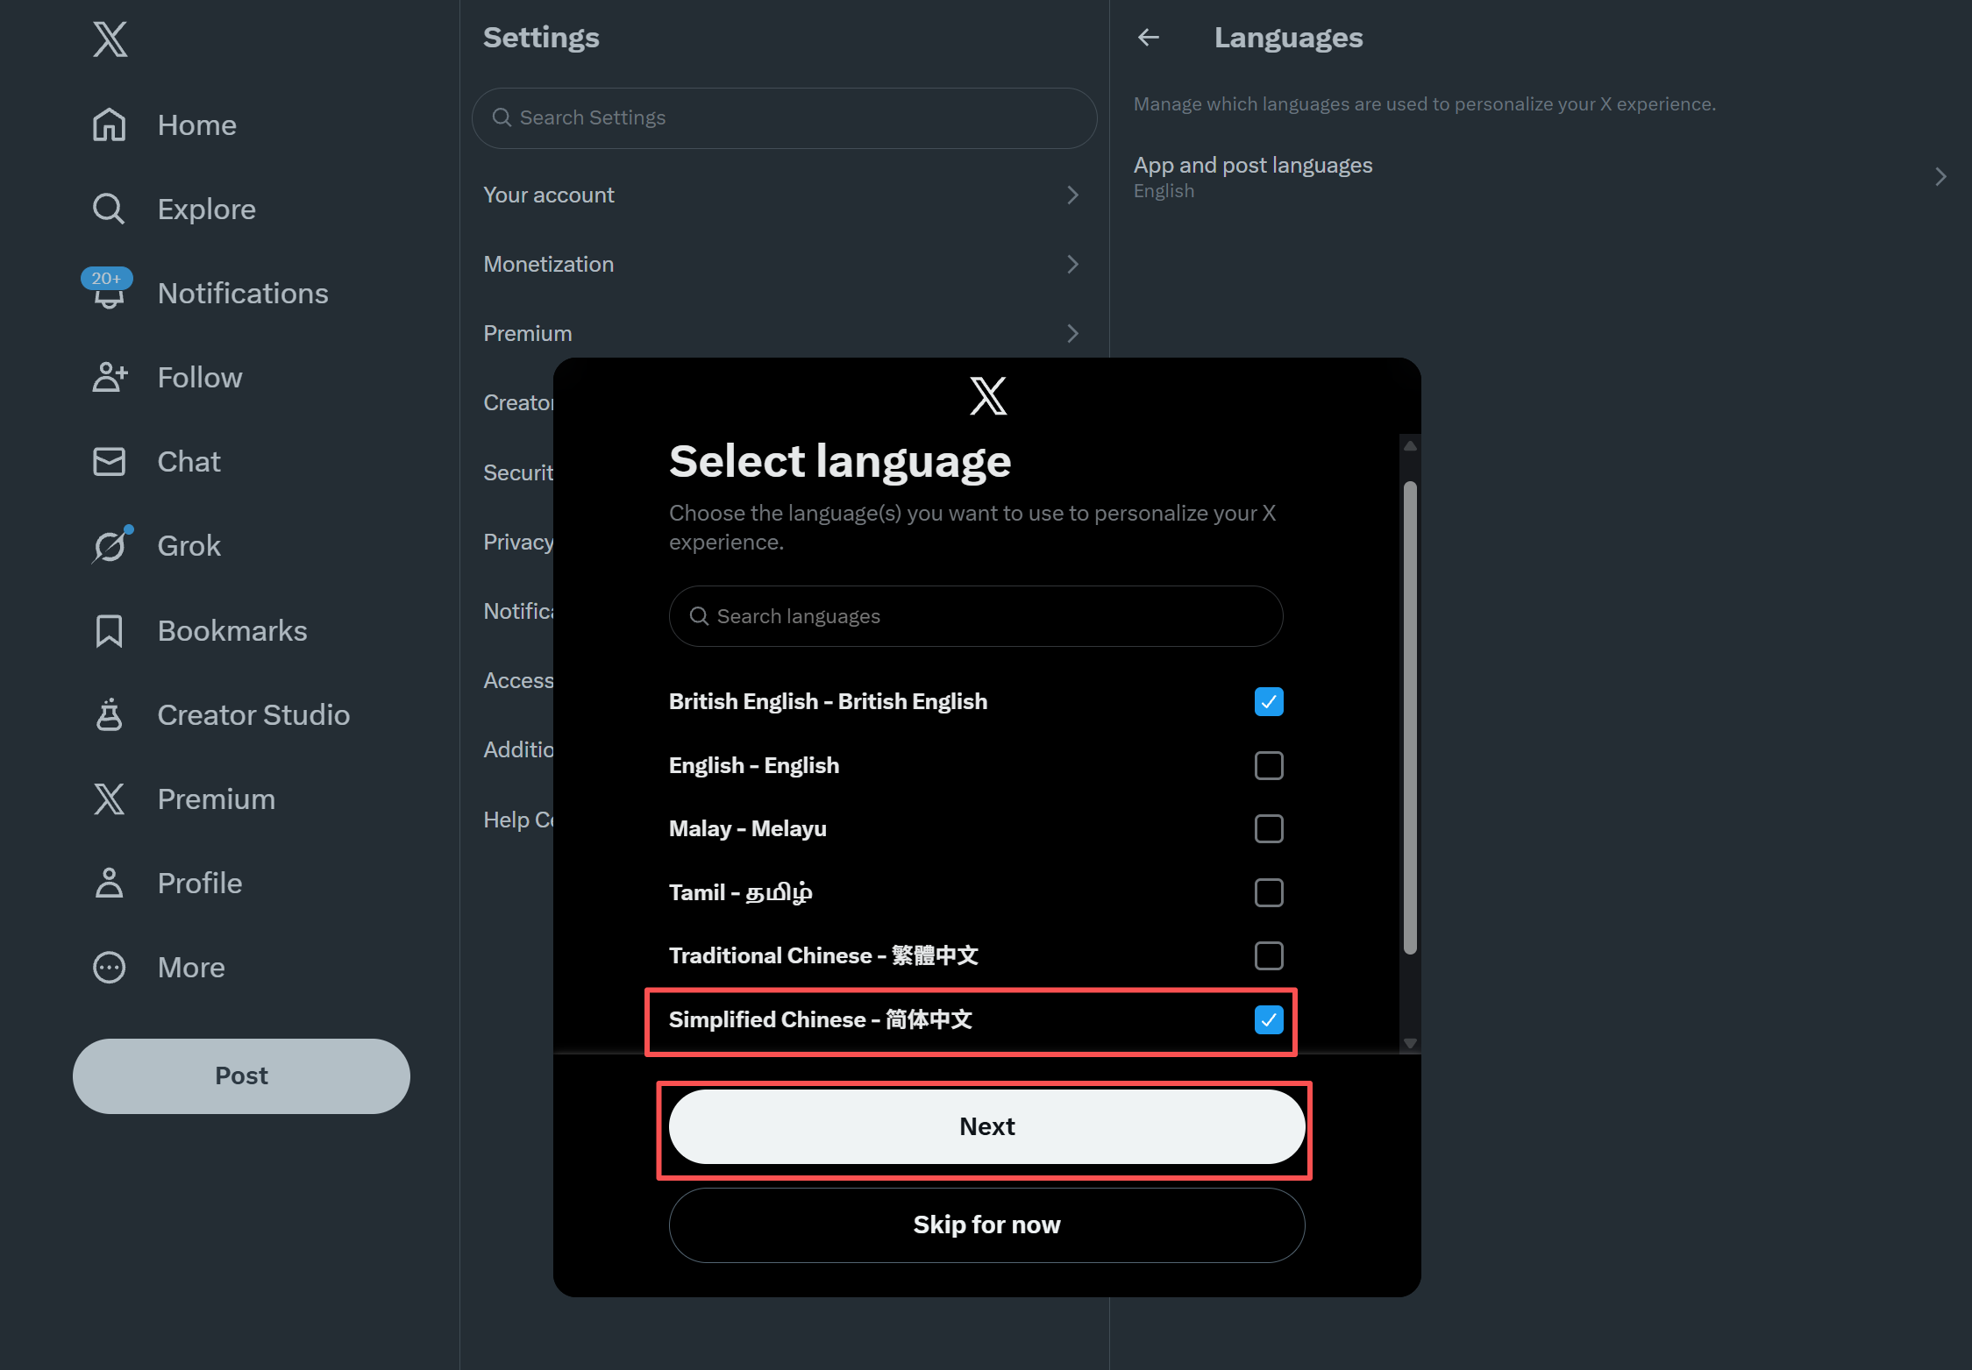Click the scrollbar down arrow in dialog
The height and width of the screenshot is (1370, 1972).
(x=1410, y=1043)
